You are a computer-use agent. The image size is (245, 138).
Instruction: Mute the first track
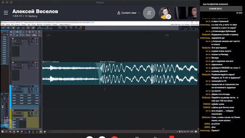(x=36, y=38)
